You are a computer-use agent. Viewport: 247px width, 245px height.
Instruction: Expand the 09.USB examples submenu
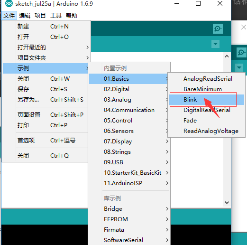(x=129, y=162)
